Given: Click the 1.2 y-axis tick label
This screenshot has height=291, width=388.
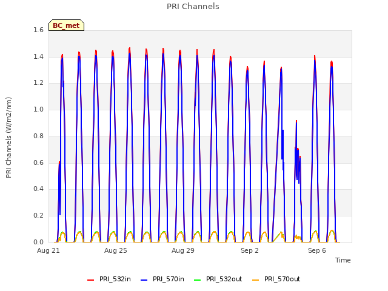Looking at the screenshot, I should click(38, 83).
